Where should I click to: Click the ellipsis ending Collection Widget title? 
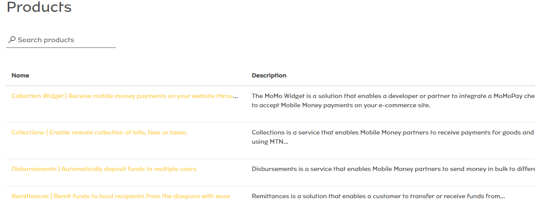235,97
